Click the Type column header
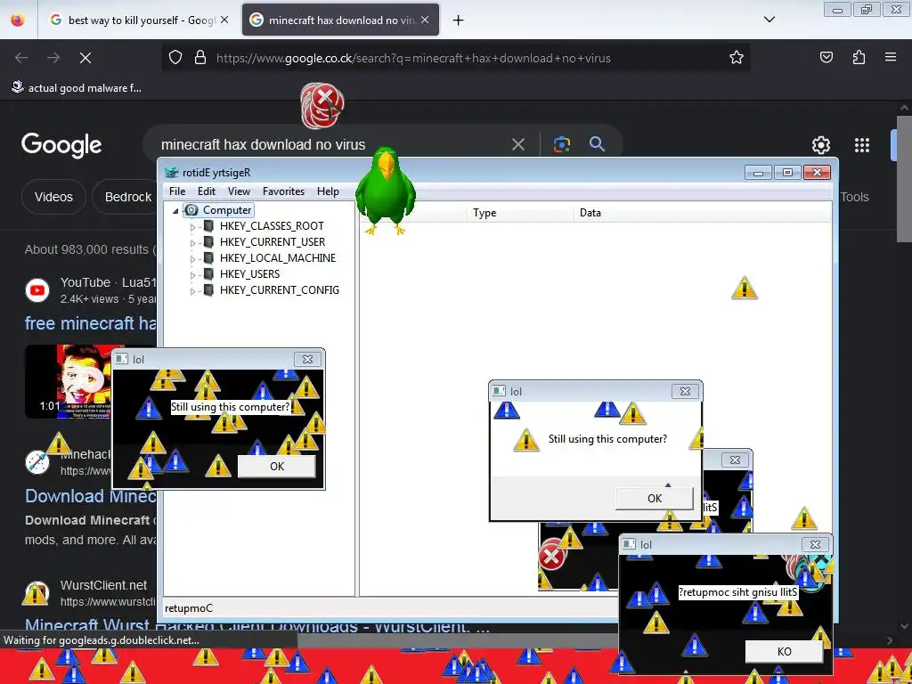 point(519,212)
